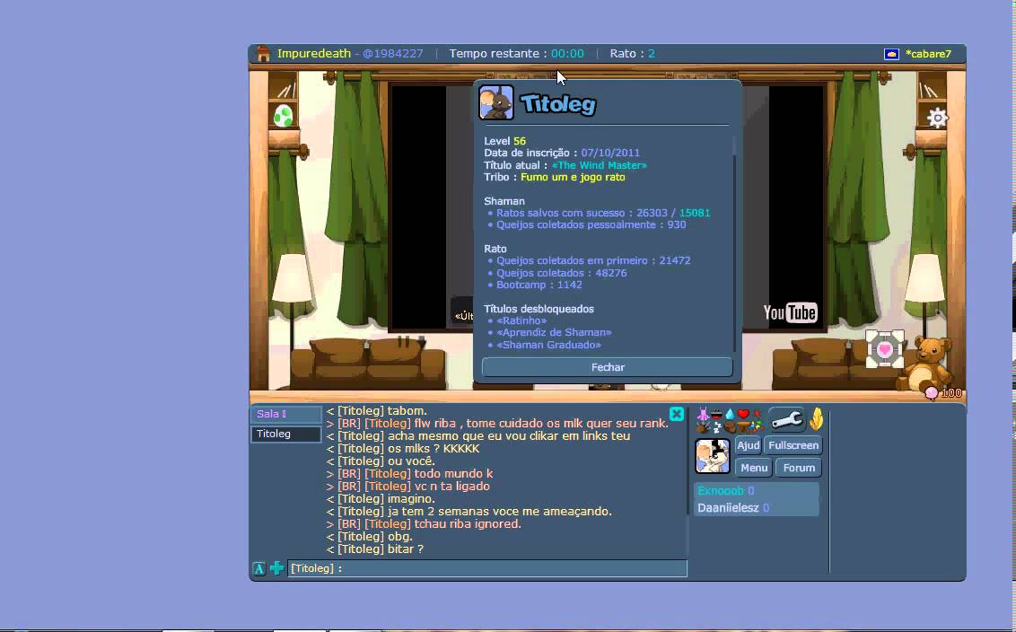The width and height of the screenshot is (1016, 632).
Task: Select the clapping mouse emote
Action: tap(703, 427)
